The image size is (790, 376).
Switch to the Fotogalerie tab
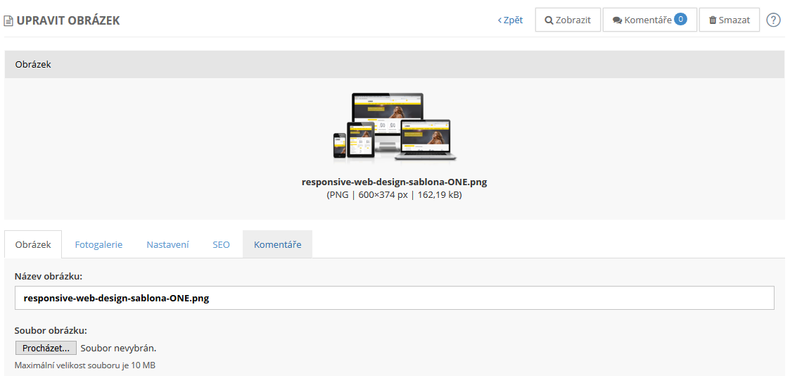98,244
